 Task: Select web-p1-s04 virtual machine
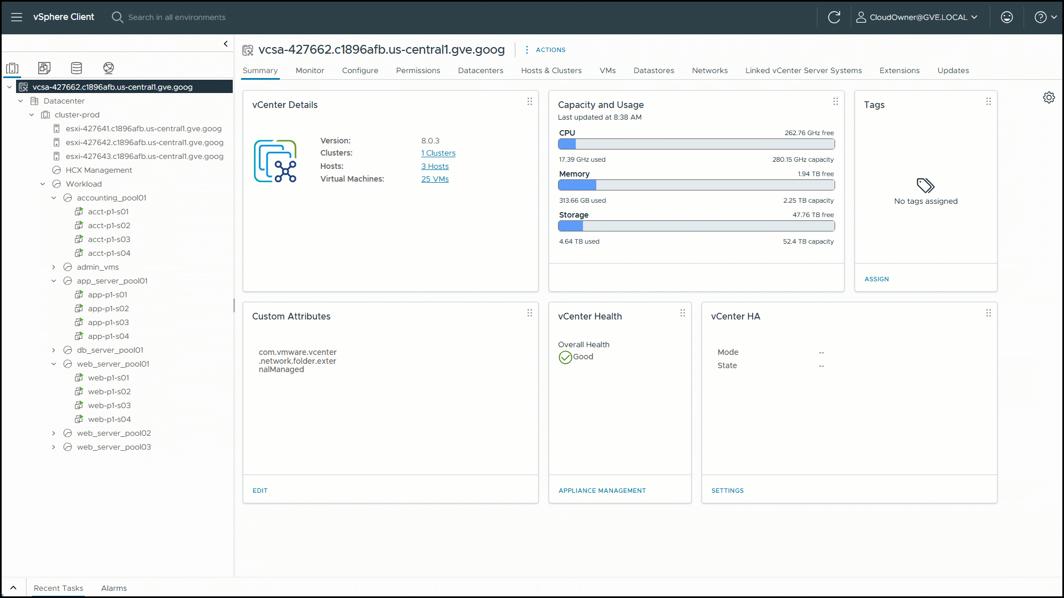coord(109,419)
